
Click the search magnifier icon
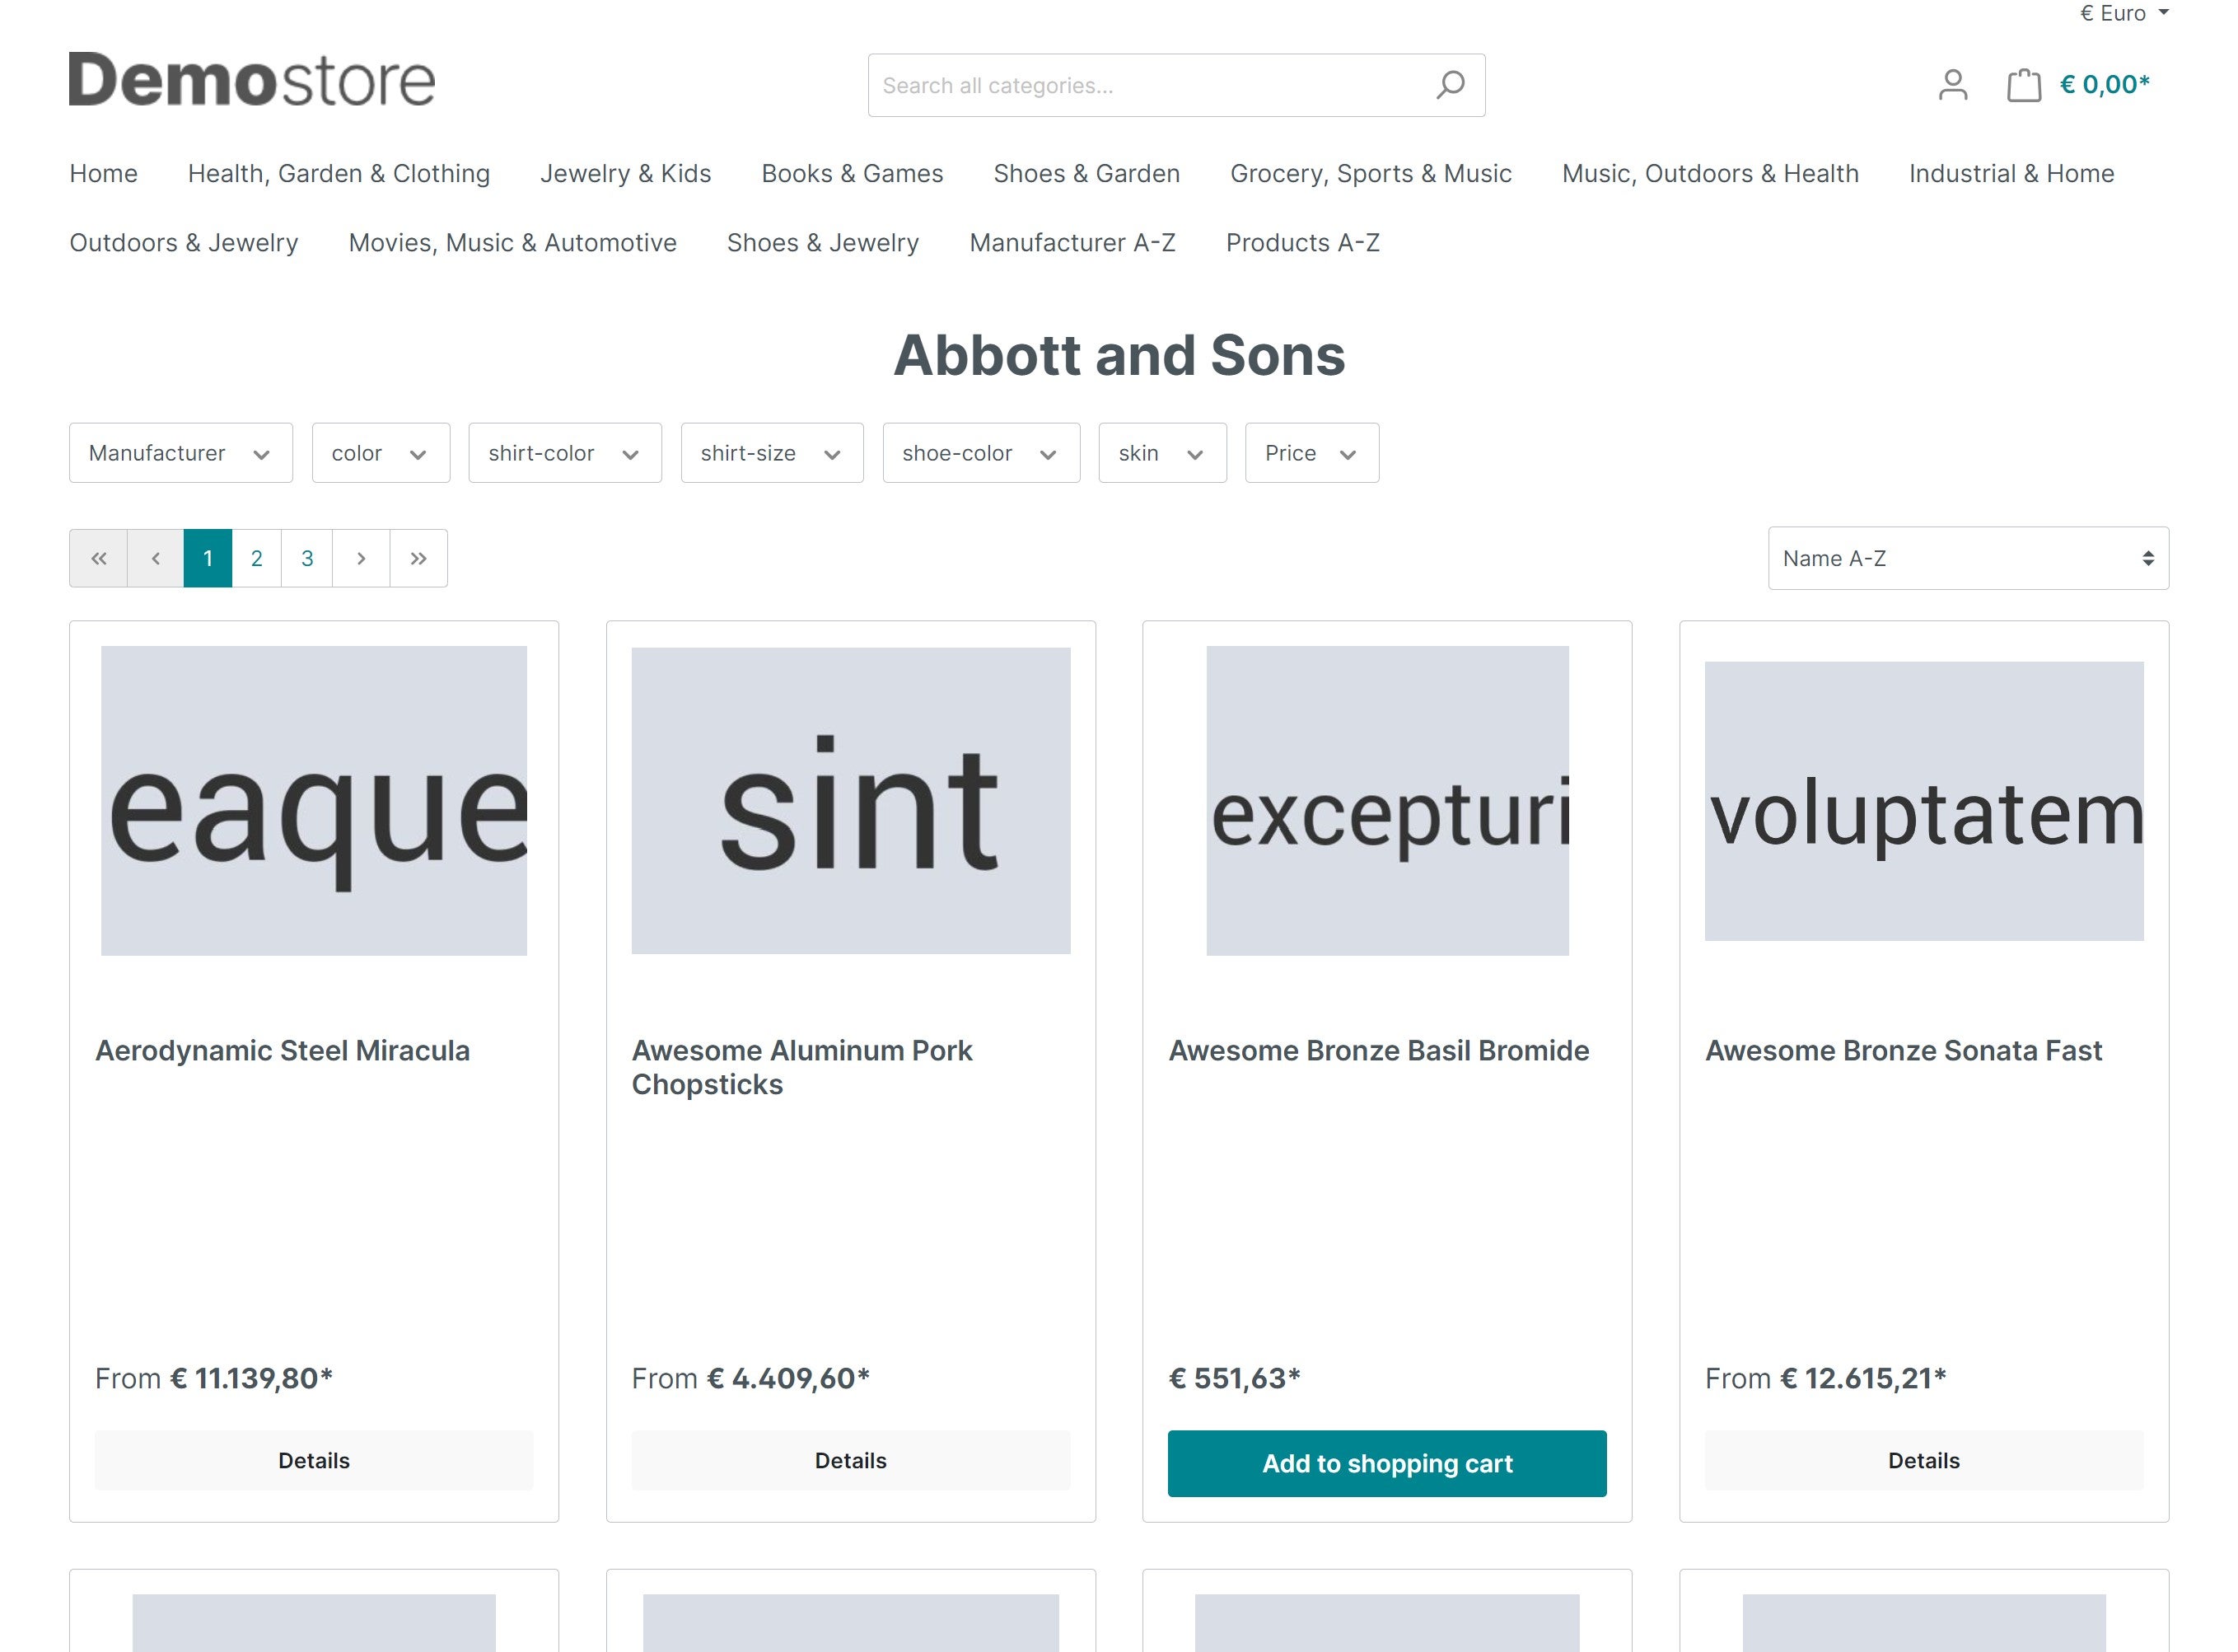(x=1450, y=85)
